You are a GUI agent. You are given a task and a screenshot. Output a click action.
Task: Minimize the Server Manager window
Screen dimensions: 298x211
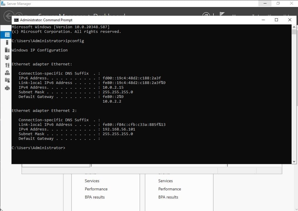[265, 3]
